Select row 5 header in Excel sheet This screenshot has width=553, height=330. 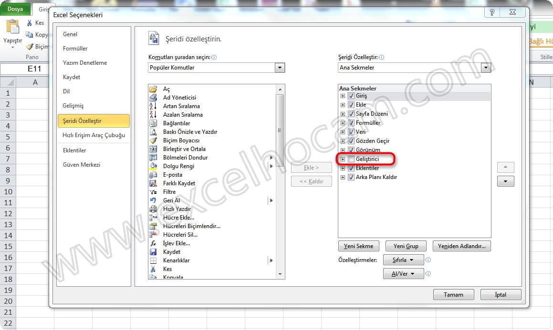(x=8, y=137)
